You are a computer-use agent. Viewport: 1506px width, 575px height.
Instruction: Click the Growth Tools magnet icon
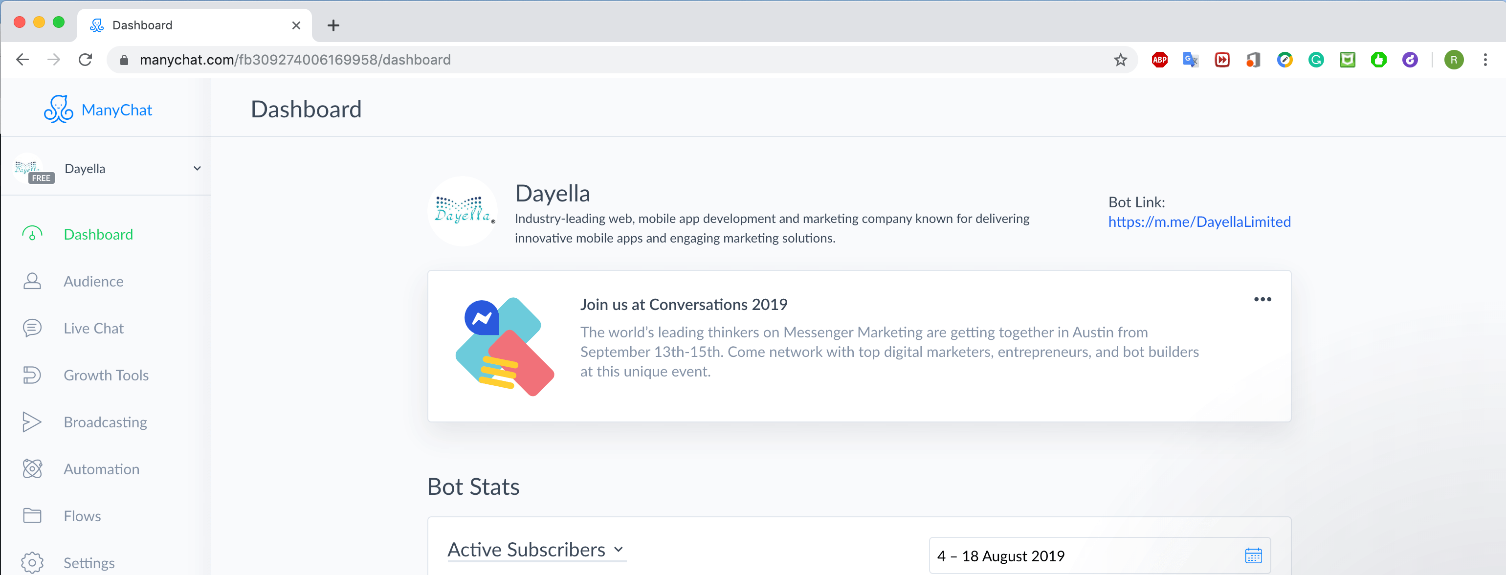tap(32, 375)
